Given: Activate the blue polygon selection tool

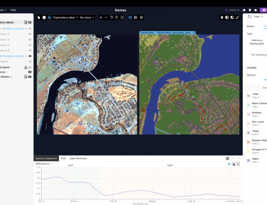Looking at the screenshot, I should (49, 17).
